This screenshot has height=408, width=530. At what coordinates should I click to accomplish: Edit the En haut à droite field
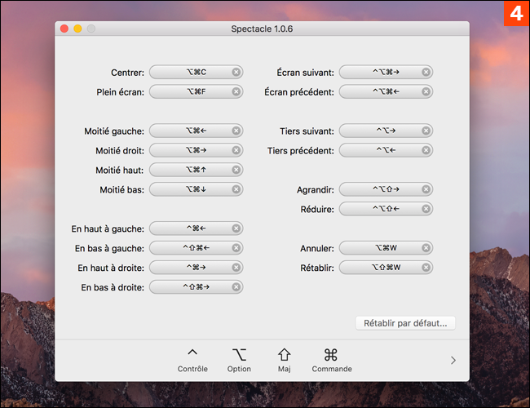[196, 268]
